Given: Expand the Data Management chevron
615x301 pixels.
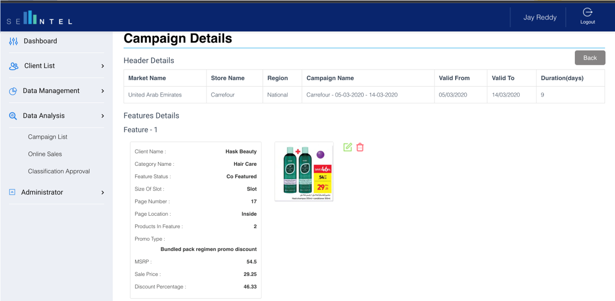Looking at the screenshot, I should tap(103, 91).
